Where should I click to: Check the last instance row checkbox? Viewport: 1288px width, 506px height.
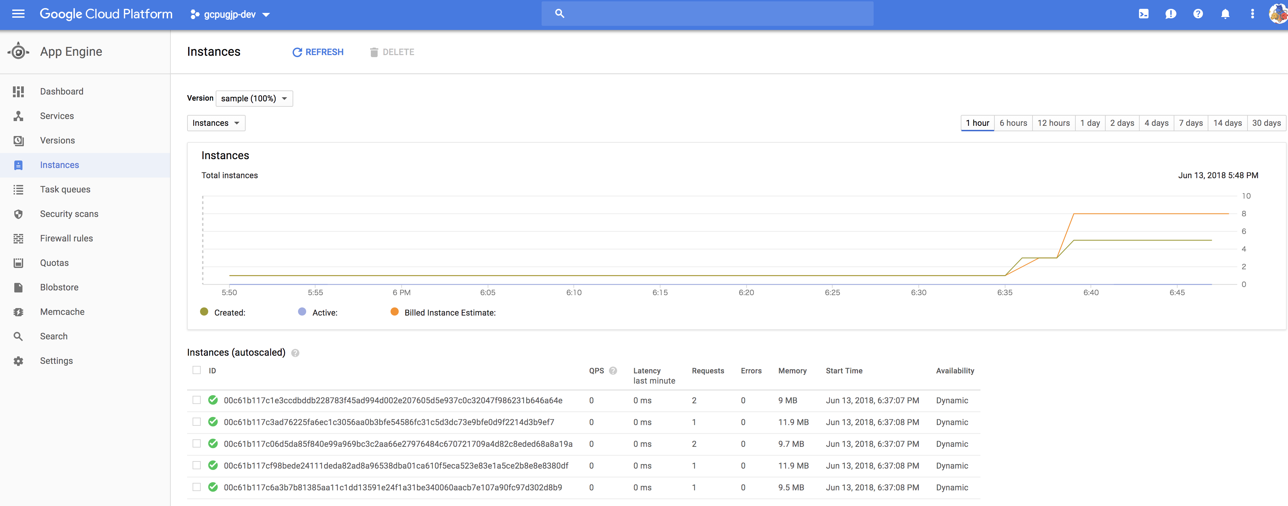(x=197, y=488)
